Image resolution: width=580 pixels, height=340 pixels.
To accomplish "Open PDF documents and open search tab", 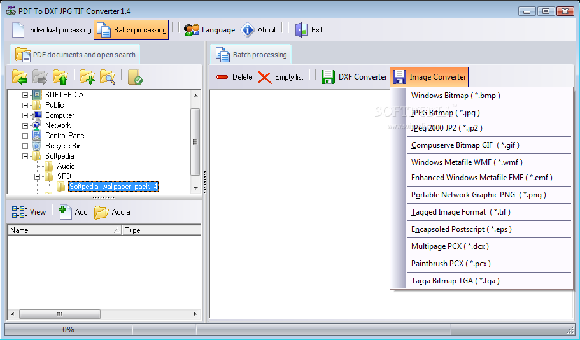I will pos(75,55).
